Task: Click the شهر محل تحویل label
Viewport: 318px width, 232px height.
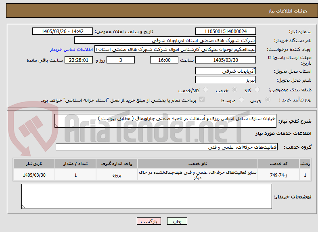Action: point(294,80)
